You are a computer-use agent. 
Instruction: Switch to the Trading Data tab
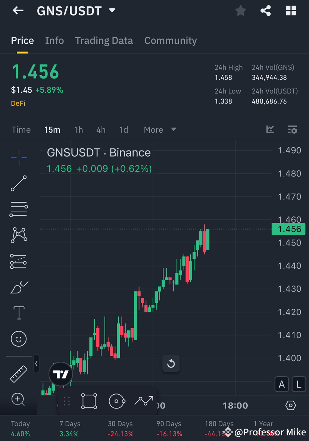pos(104,40)
